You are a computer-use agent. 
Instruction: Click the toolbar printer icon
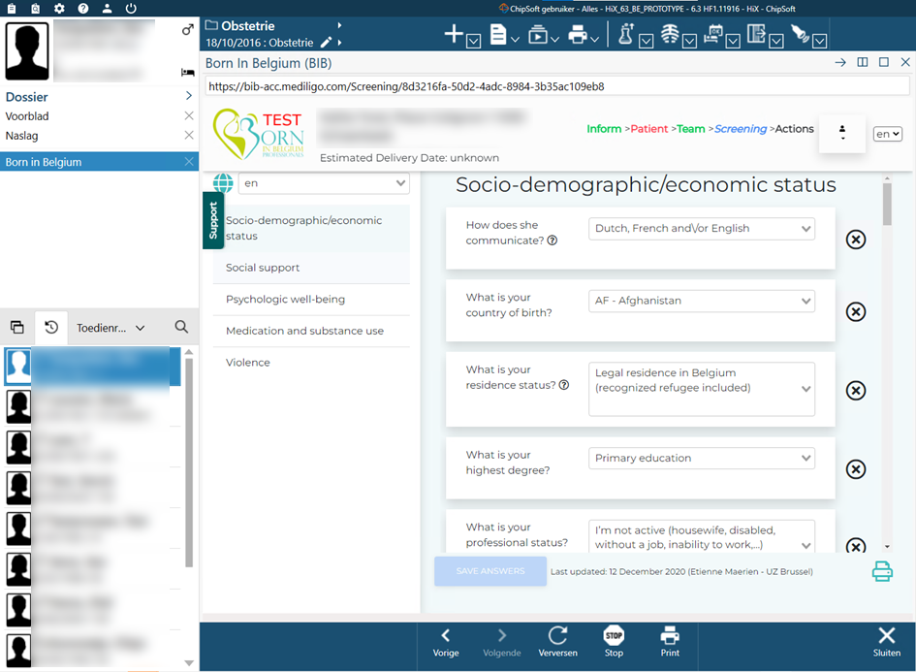point(577,35)
